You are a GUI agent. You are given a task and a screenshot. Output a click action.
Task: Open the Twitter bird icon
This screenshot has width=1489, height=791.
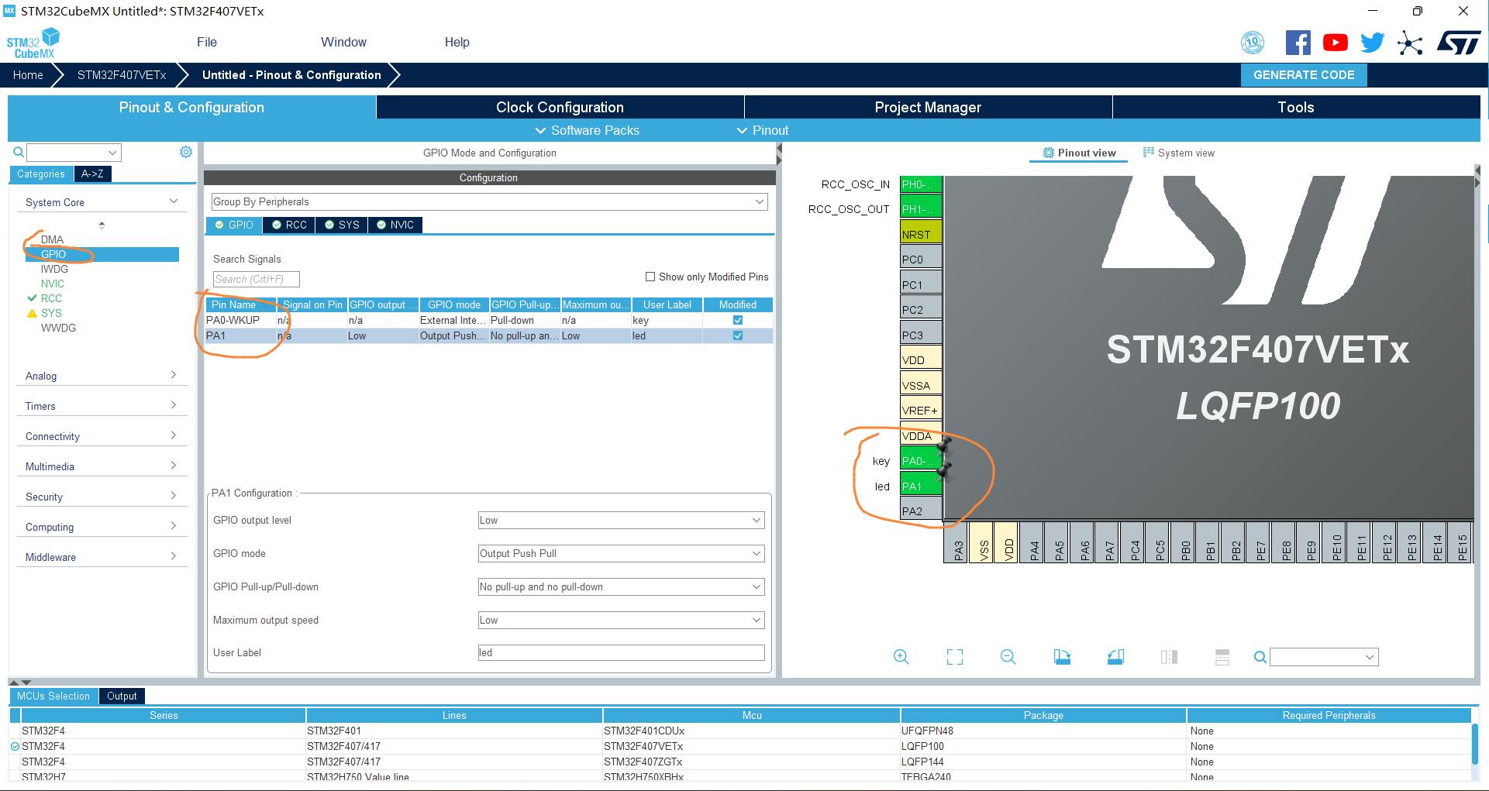click(x=1372, y=43)
